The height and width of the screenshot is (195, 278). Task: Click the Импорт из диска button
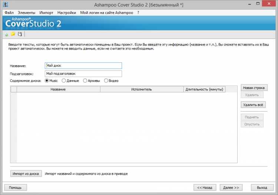point(26,174)
